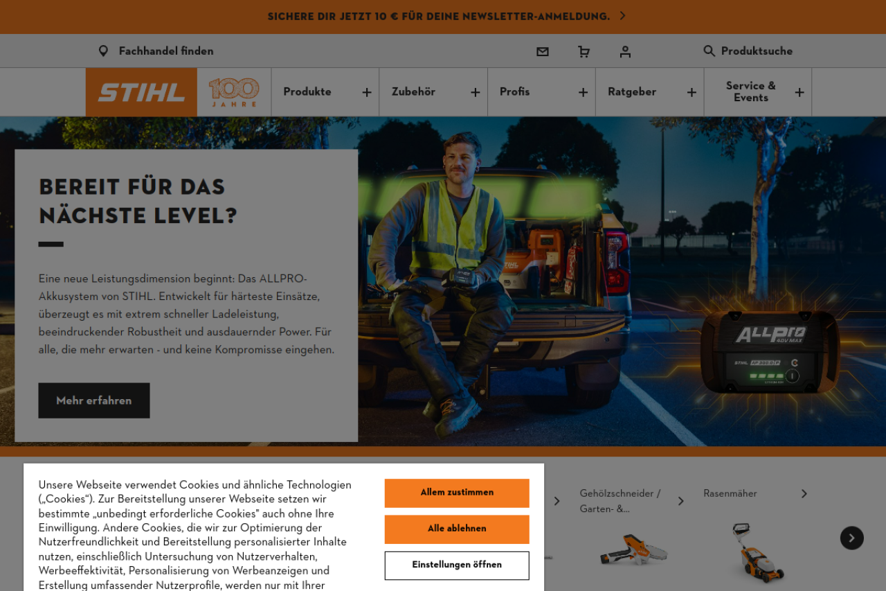Open the user account icon
This screenshot has width=886, height=591.
point(625,52)
